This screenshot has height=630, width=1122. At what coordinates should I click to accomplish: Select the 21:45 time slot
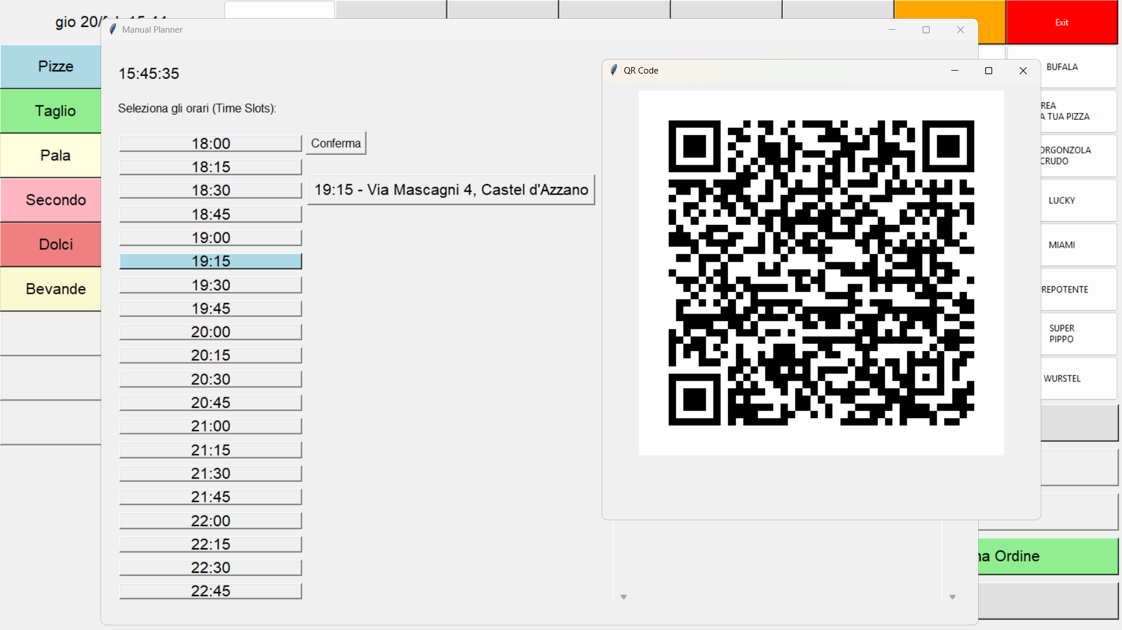click(x=210, y=497)
